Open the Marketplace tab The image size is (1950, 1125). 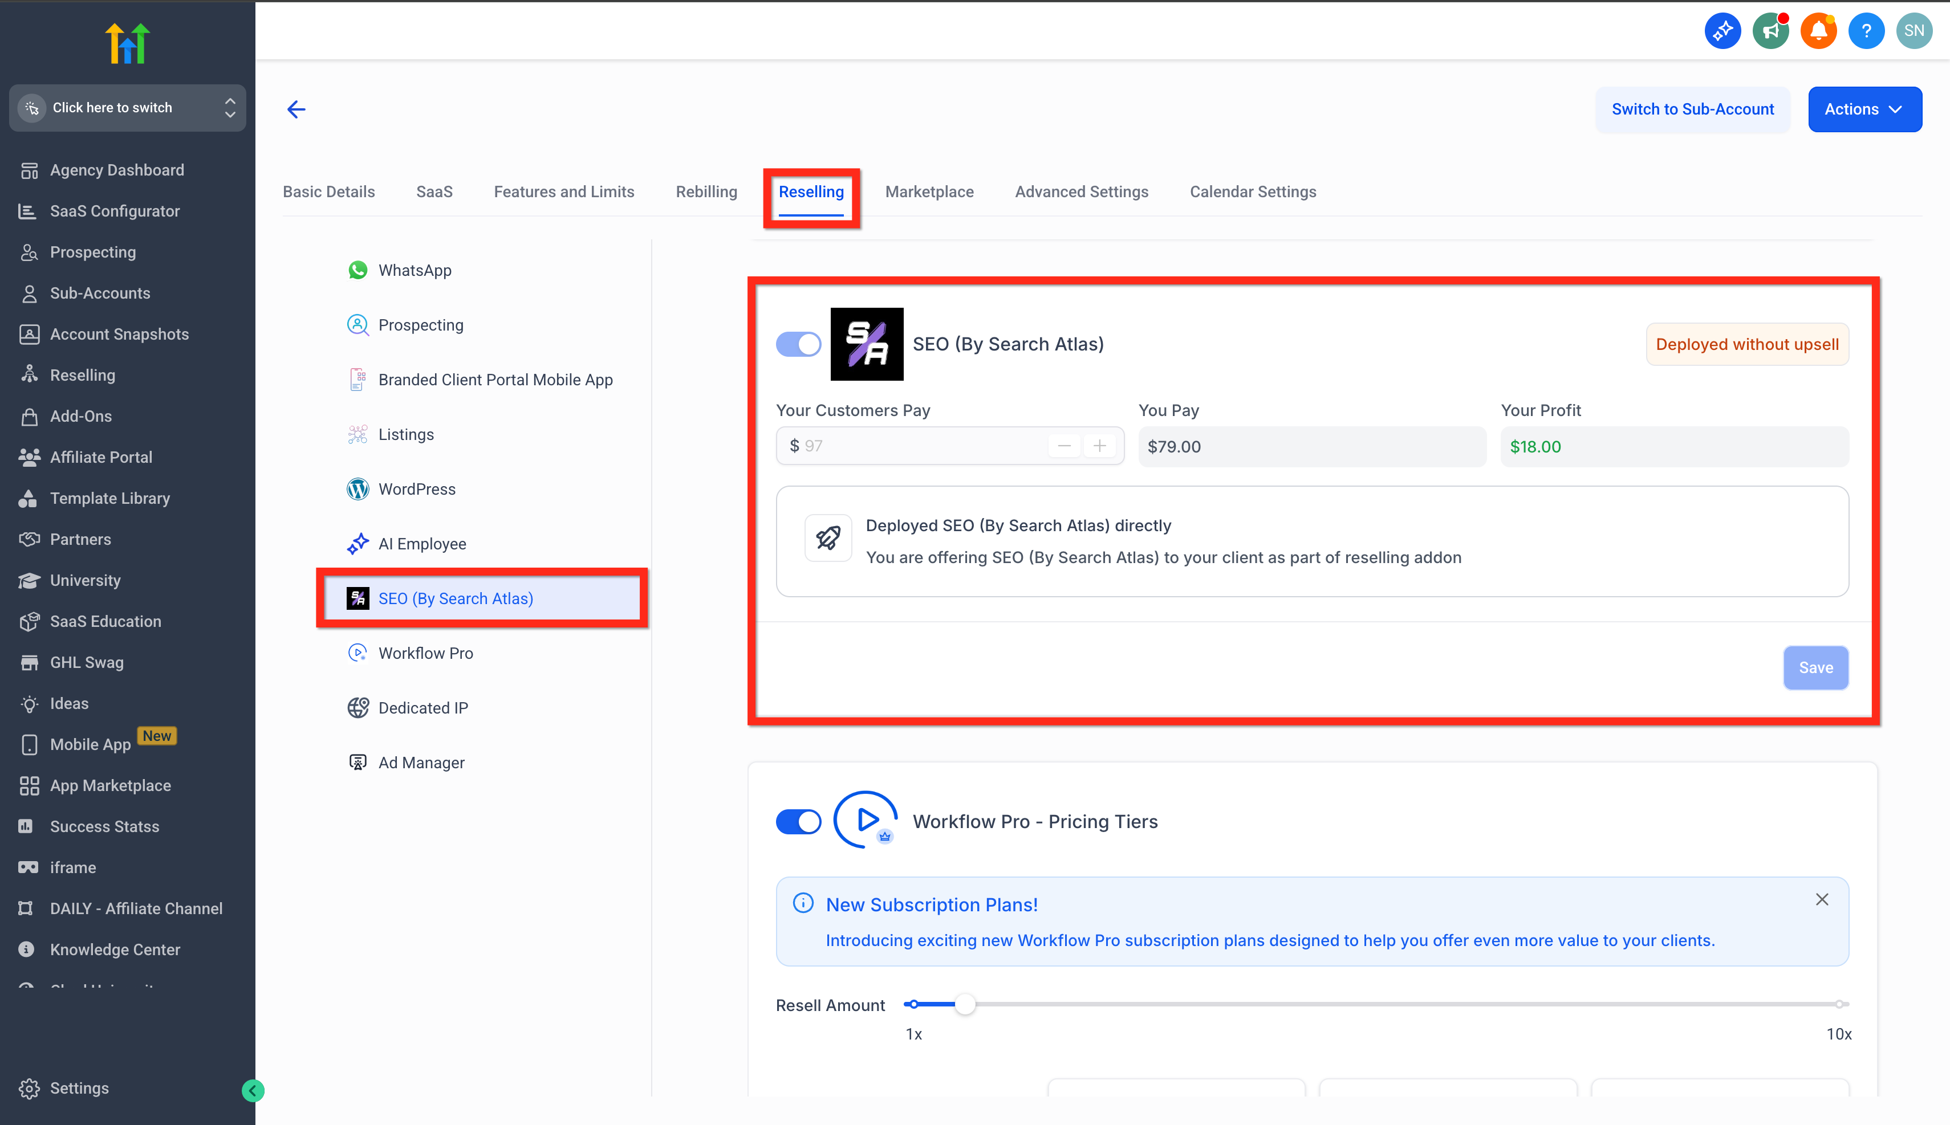click(x=929, y=191)
